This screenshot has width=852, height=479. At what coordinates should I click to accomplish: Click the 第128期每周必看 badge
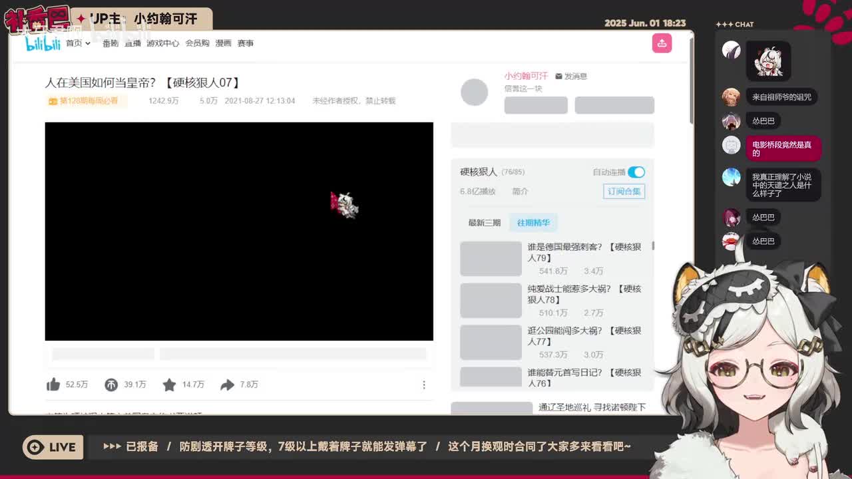(x=86, y=101)
